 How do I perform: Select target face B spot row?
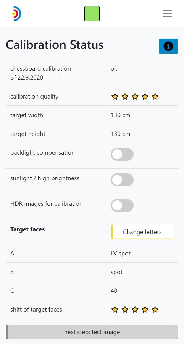92,272
